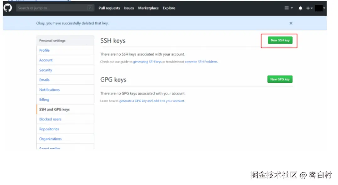Open the Pull requests menu

pos(109,8)
